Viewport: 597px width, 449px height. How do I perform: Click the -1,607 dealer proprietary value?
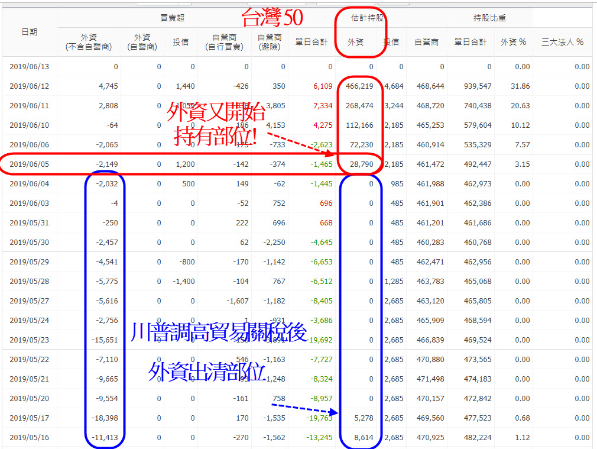pos(238,301)
